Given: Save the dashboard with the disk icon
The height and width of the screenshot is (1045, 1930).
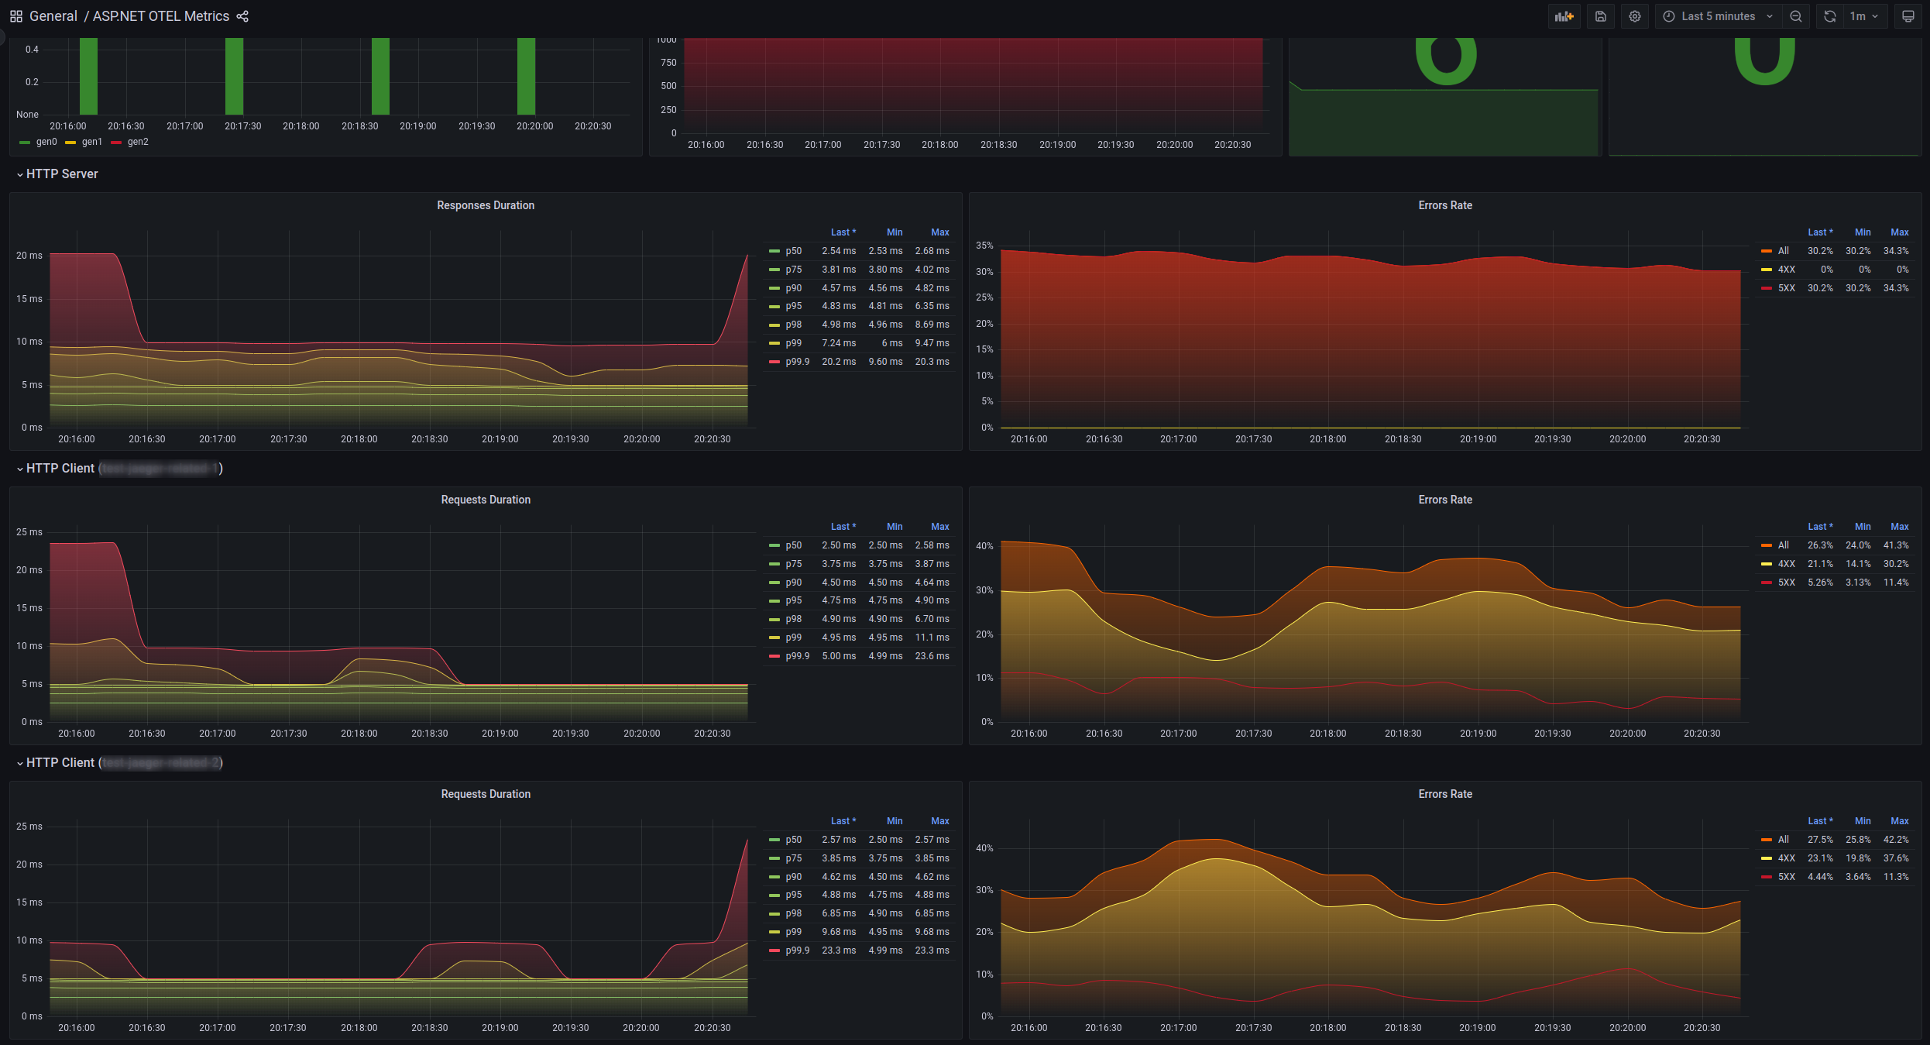Looking at the screenshot, I should (x=1600, y=16).
